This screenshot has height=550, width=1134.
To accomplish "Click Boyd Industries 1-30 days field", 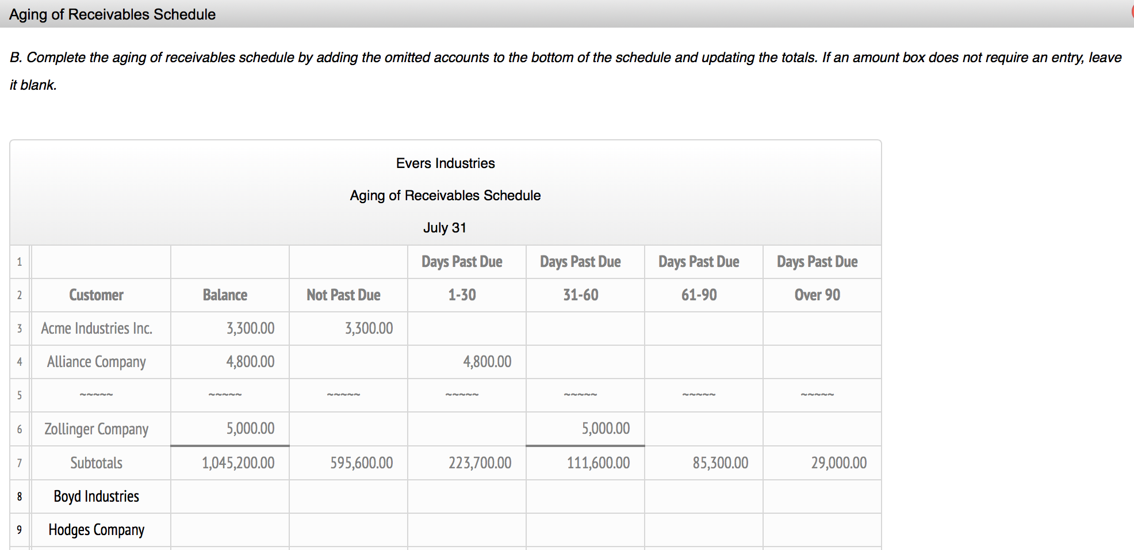I will [x=467, y=496].
